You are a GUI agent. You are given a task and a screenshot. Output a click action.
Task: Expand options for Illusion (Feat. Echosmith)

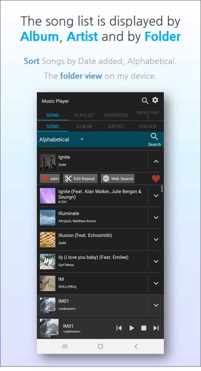tap(156, 239)
